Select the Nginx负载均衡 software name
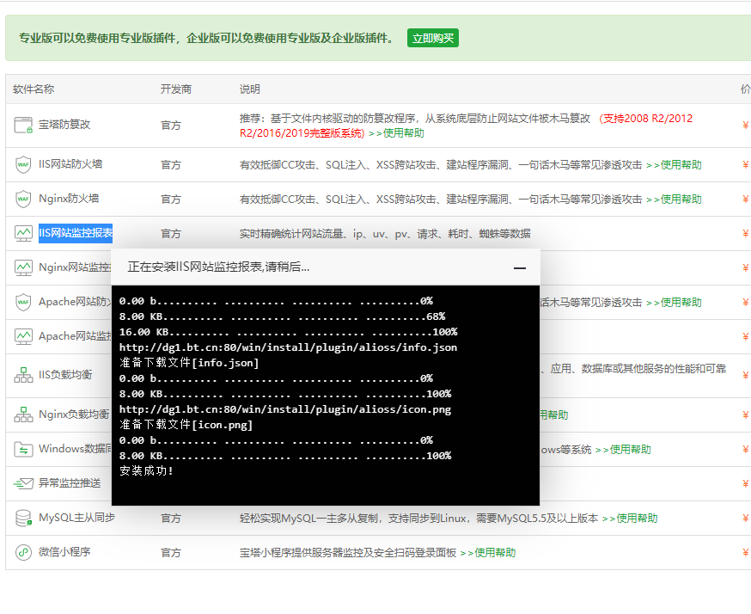This screenshot has width=751, height=614. point(74,414)
